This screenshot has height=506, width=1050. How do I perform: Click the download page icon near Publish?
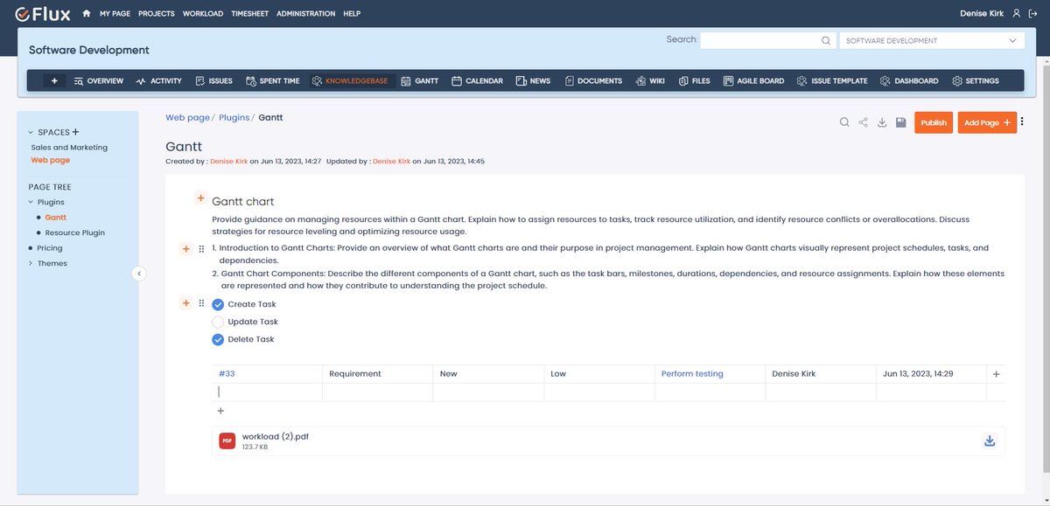882,122
